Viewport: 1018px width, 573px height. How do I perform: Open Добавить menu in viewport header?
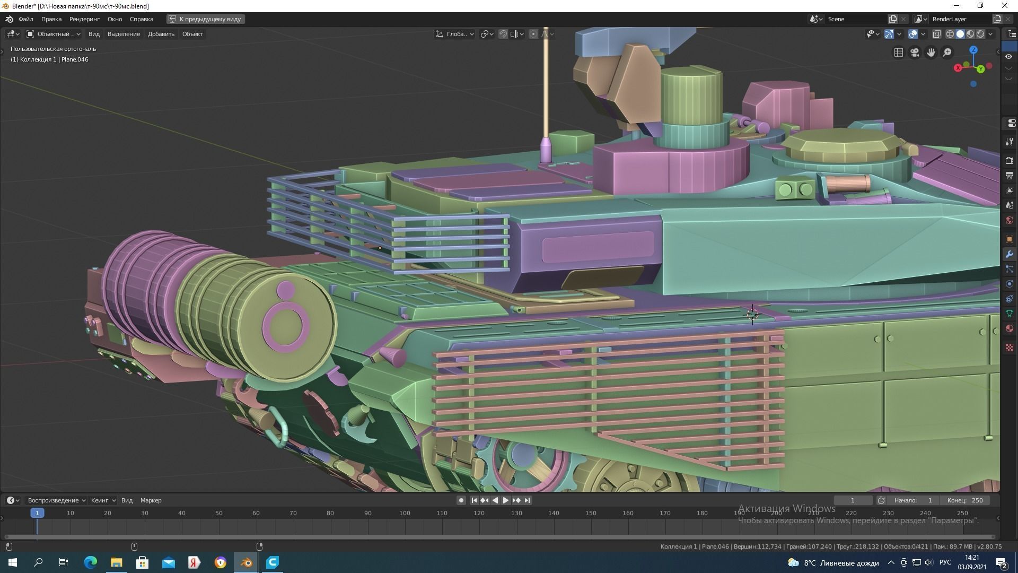[x=161, y=34]
